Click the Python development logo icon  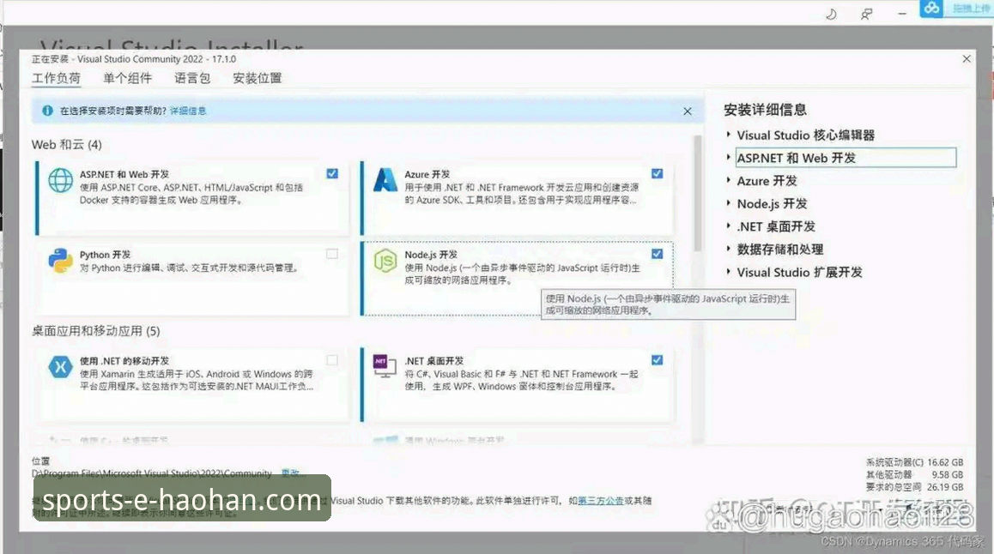(61, 260)
